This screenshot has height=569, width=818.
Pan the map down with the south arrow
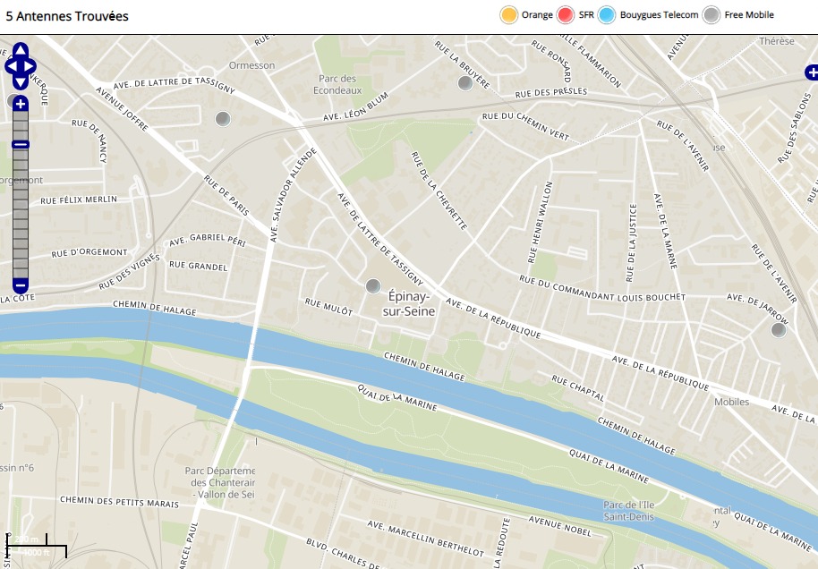point(20,82)
